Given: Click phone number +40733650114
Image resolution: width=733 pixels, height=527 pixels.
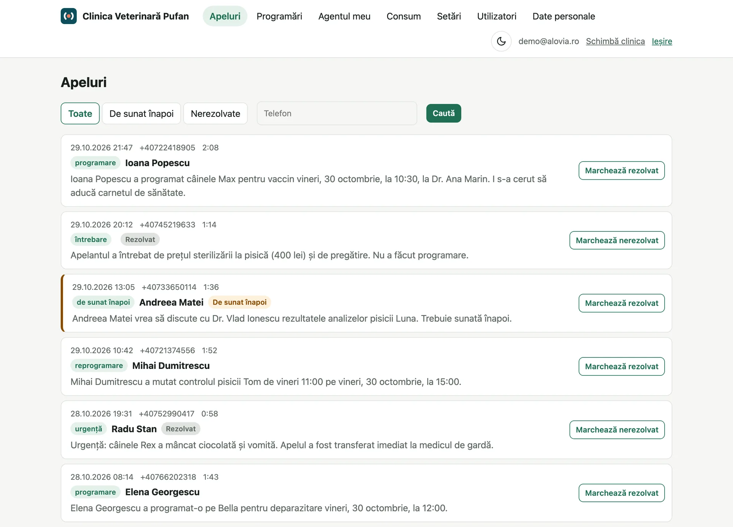Looking at the screenshot, I should (169, 287).
